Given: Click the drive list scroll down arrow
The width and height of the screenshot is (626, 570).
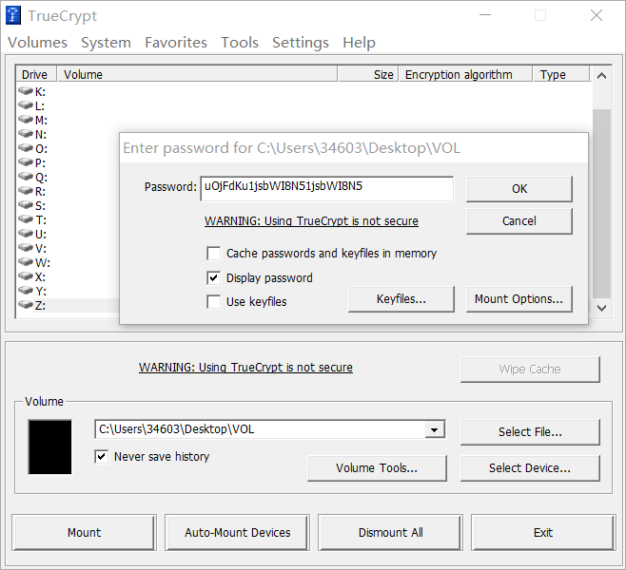Looking at the screenshot, I should 601,308.
